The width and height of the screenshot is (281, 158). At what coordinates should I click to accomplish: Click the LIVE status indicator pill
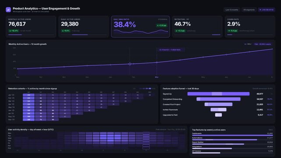point(267,10)
